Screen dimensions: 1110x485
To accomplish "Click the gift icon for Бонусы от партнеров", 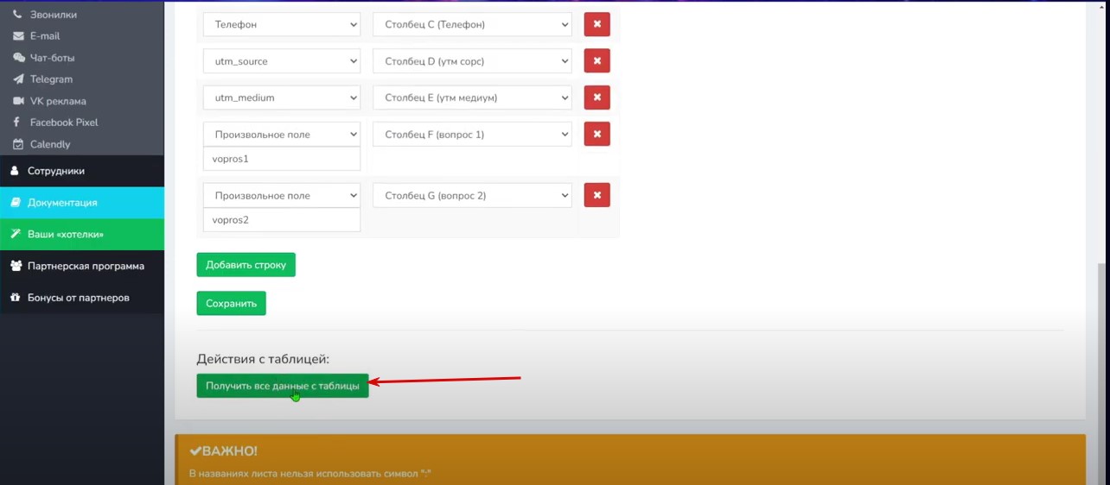I will point(15,298).
